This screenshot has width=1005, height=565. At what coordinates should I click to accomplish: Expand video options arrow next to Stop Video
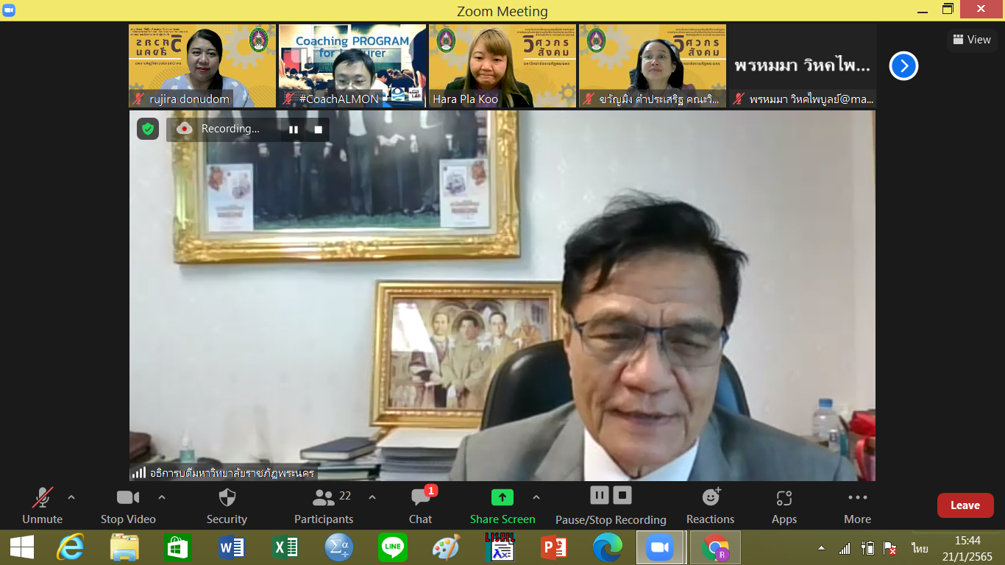[162, 498]
